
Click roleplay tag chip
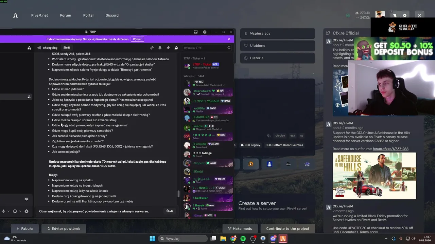coord(280,136)
